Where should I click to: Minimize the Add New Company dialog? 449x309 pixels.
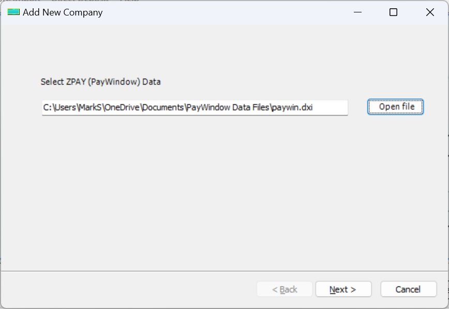[x=358, y=12]
